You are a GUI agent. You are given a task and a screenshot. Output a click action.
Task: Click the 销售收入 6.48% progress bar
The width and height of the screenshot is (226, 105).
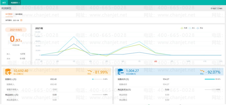[97, 79]
